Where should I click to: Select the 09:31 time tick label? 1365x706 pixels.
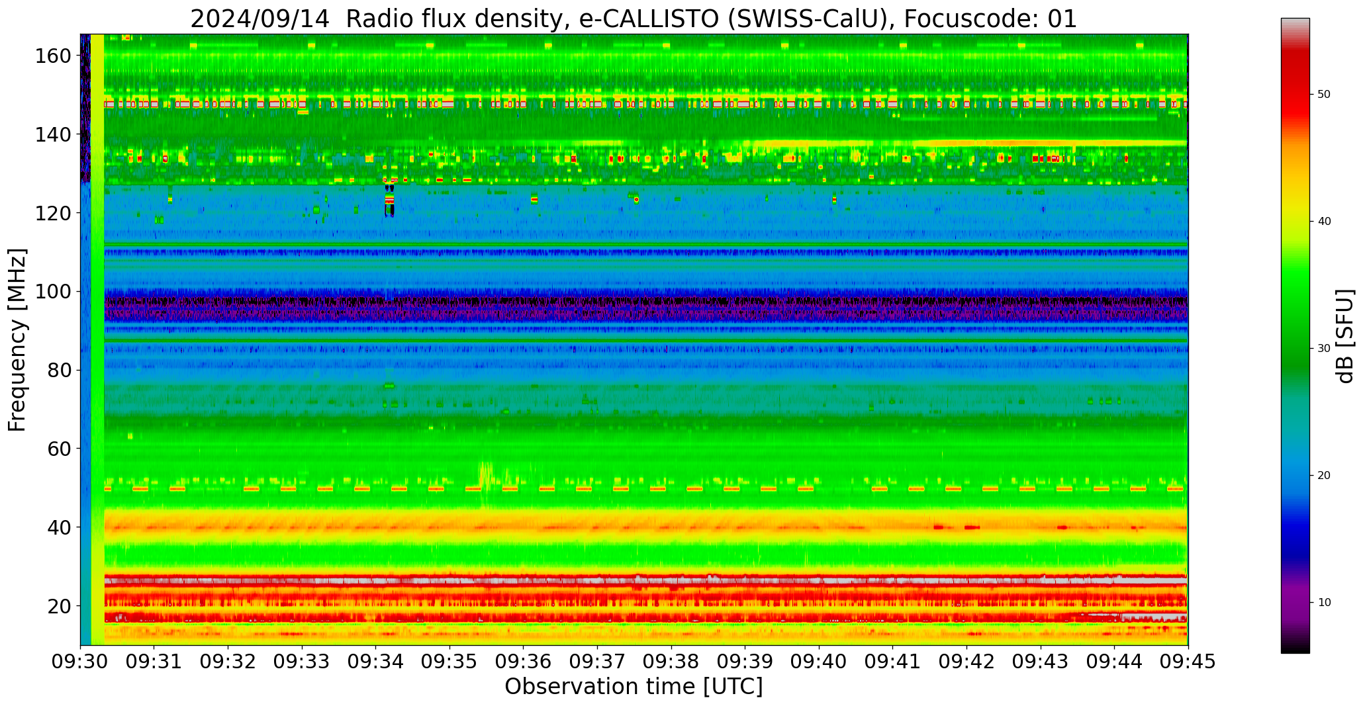click(x=154, y=662)
